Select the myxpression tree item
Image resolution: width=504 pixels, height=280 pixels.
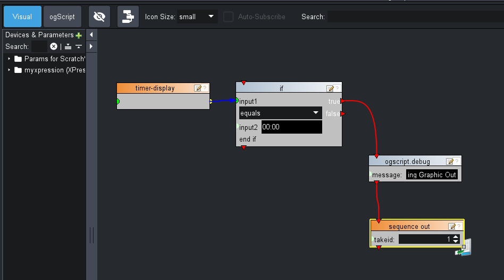tap(55, 70)
